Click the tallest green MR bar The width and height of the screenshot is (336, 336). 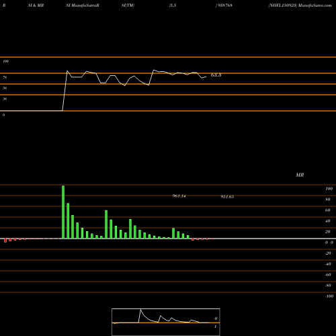click(x=63, y=212)
